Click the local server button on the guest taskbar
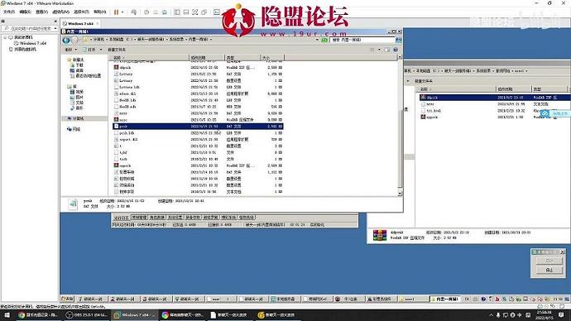The image size is (571, 321). (x=284, y=299)
